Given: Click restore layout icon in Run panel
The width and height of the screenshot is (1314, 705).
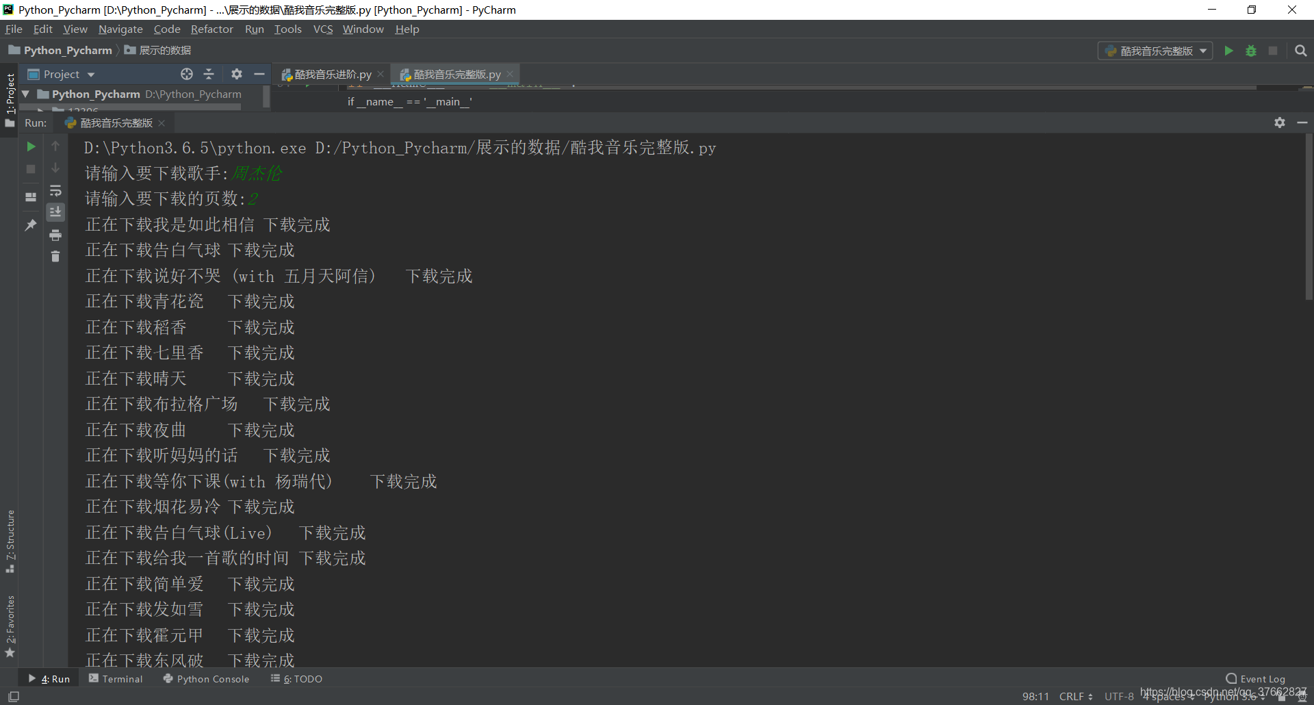Looking at the screenshot, I should pyautogui.click(x=31, y=197).
